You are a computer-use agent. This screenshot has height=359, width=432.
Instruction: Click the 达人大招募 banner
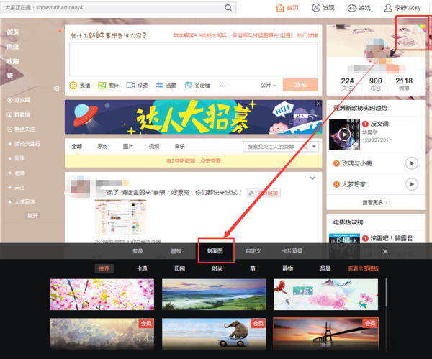[193, 117]
